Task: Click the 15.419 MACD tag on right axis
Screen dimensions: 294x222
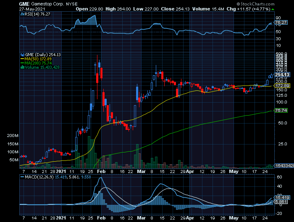Action: click(282, 198)
